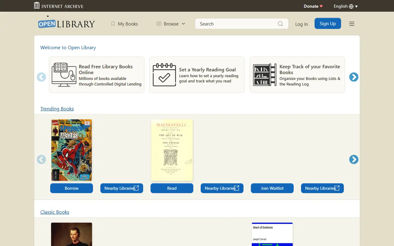
Task: Click next arrow in Trending Books carousel
Action: 354,159
